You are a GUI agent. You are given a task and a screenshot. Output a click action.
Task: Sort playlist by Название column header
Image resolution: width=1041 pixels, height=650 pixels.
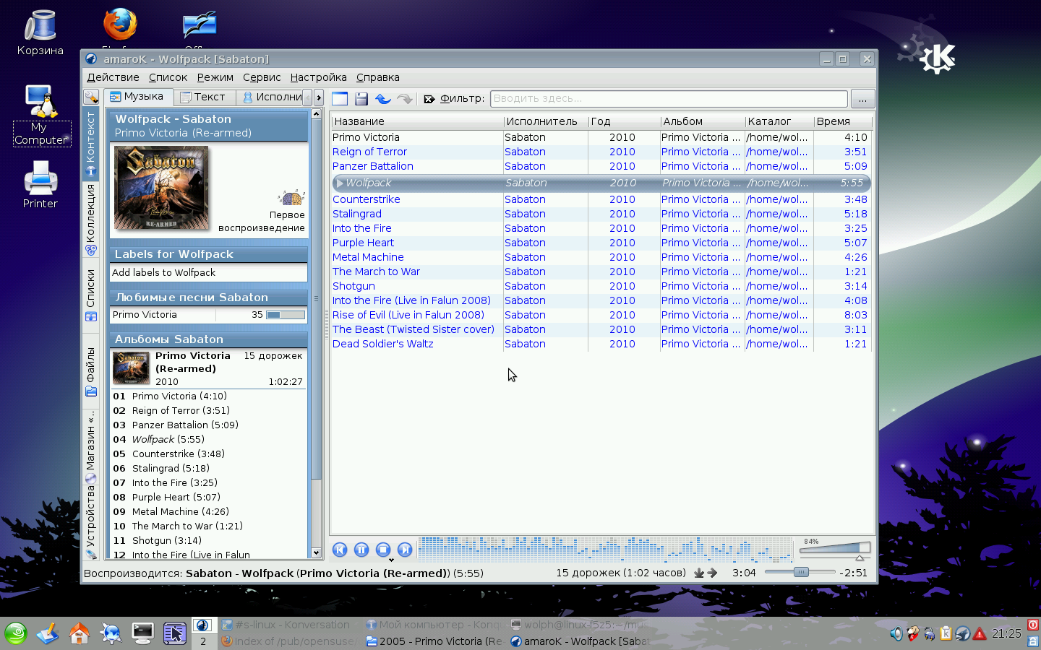[x=417, y=121]
